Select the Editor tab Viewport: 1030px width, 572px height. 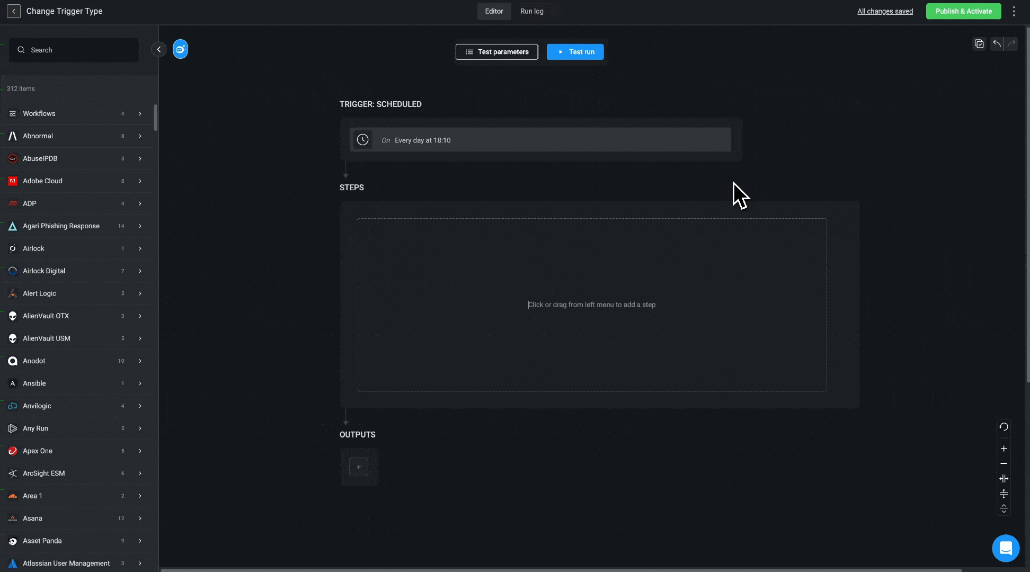pos(494,11)
